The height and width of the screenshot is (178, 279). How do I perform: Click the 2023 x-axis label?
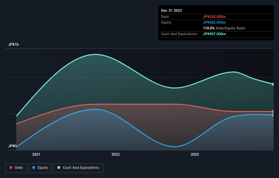click(195, 154)
